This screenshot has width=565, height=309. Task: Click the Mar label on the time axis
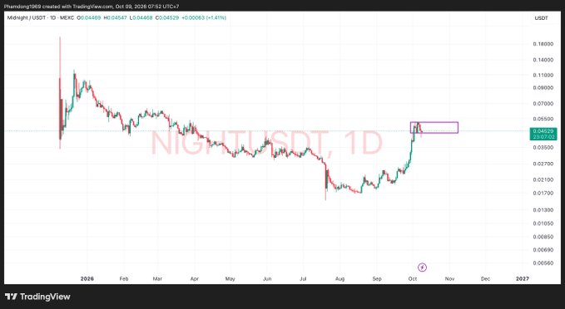(157, 279)
